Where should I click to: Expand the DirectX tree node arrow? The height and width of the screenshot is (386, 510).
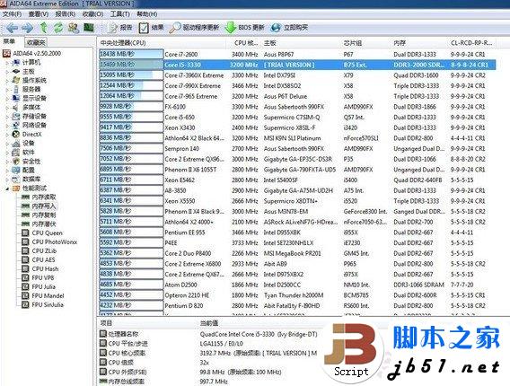pyautogui.click(x=7, y=135)
